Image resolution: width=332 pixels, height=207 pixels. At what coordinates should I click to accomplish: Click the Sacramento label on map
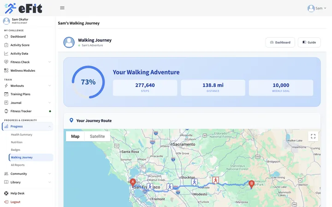(184, 144)
